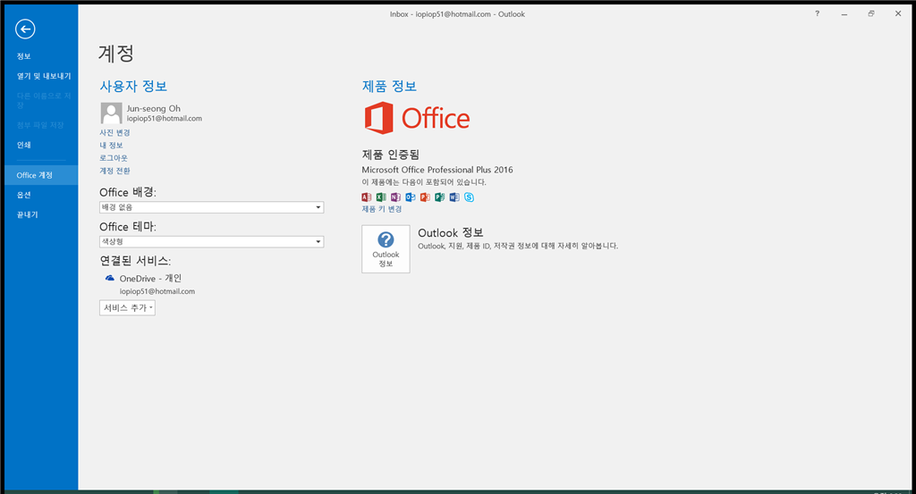Click the Access product icon
Image resolution: width=916 pixels, height=494 pixels.
point(366,197)
